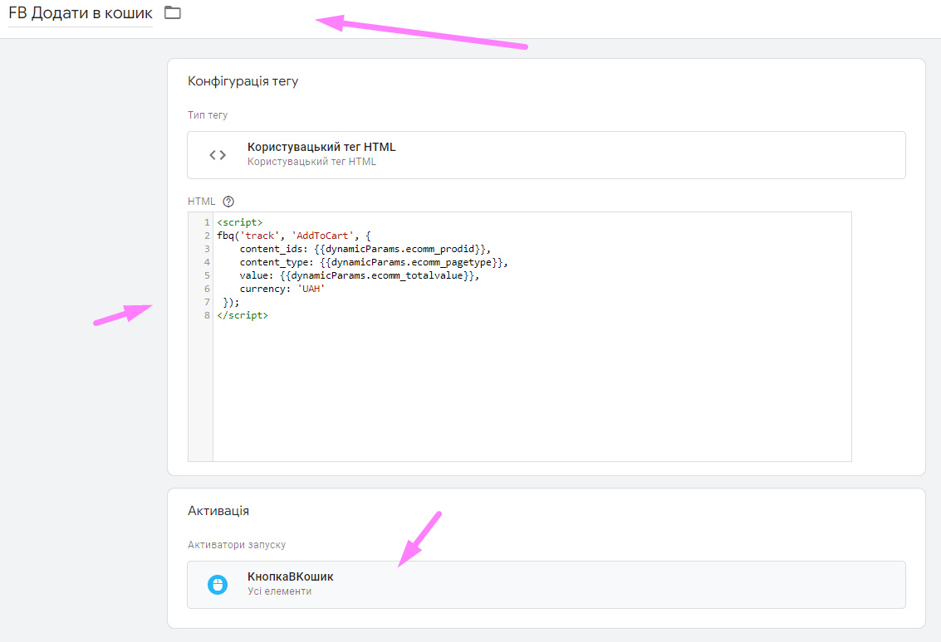This screenshot has height=642, width=941.
Task: Click the fbq track AddToCart code line
Action: (293, 236)
